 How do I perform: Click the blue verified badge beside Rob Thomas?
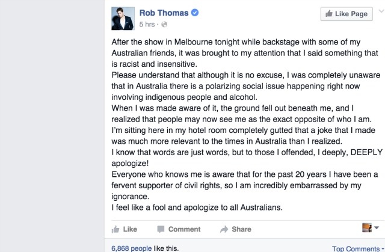[x=195, y=13]
